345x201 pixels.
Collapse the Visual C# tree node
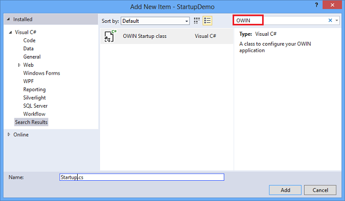pos(10,32)
